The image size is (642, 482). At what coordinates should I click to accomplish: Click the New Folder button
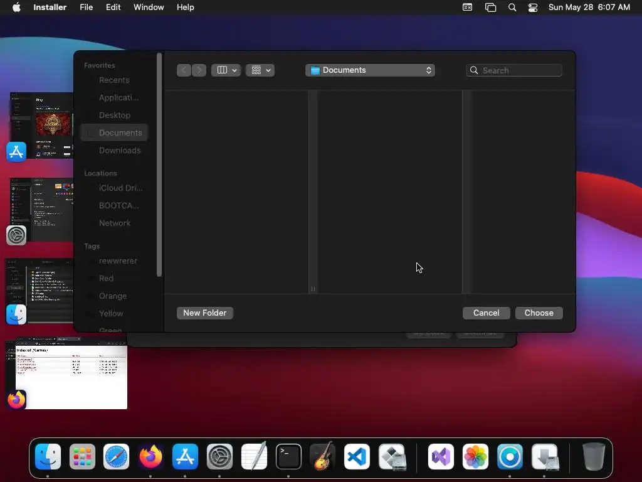click(205, 313)
